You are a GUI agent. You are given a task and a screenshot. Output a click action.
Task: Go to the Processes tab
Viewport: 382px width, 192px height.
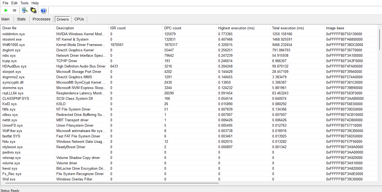click(42, 19)
